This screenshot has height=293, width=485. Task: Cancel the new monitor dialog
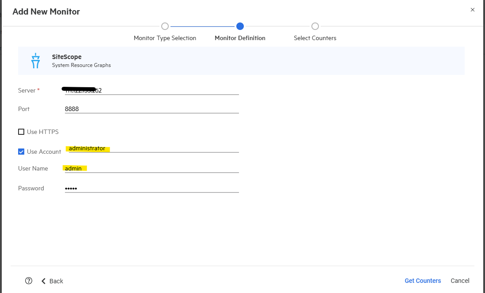point(460,281)
